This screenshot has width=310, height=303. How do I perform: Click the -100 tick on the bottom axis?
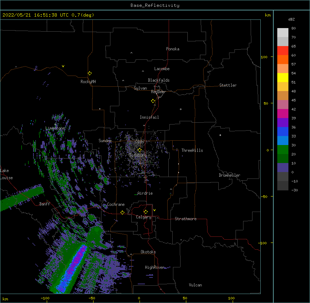(x=45, y=298)
